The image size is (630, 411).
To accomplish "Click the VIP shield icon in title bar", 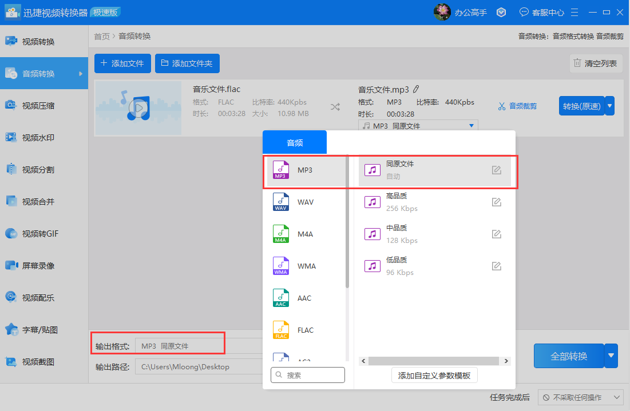I will pos(501,11).
